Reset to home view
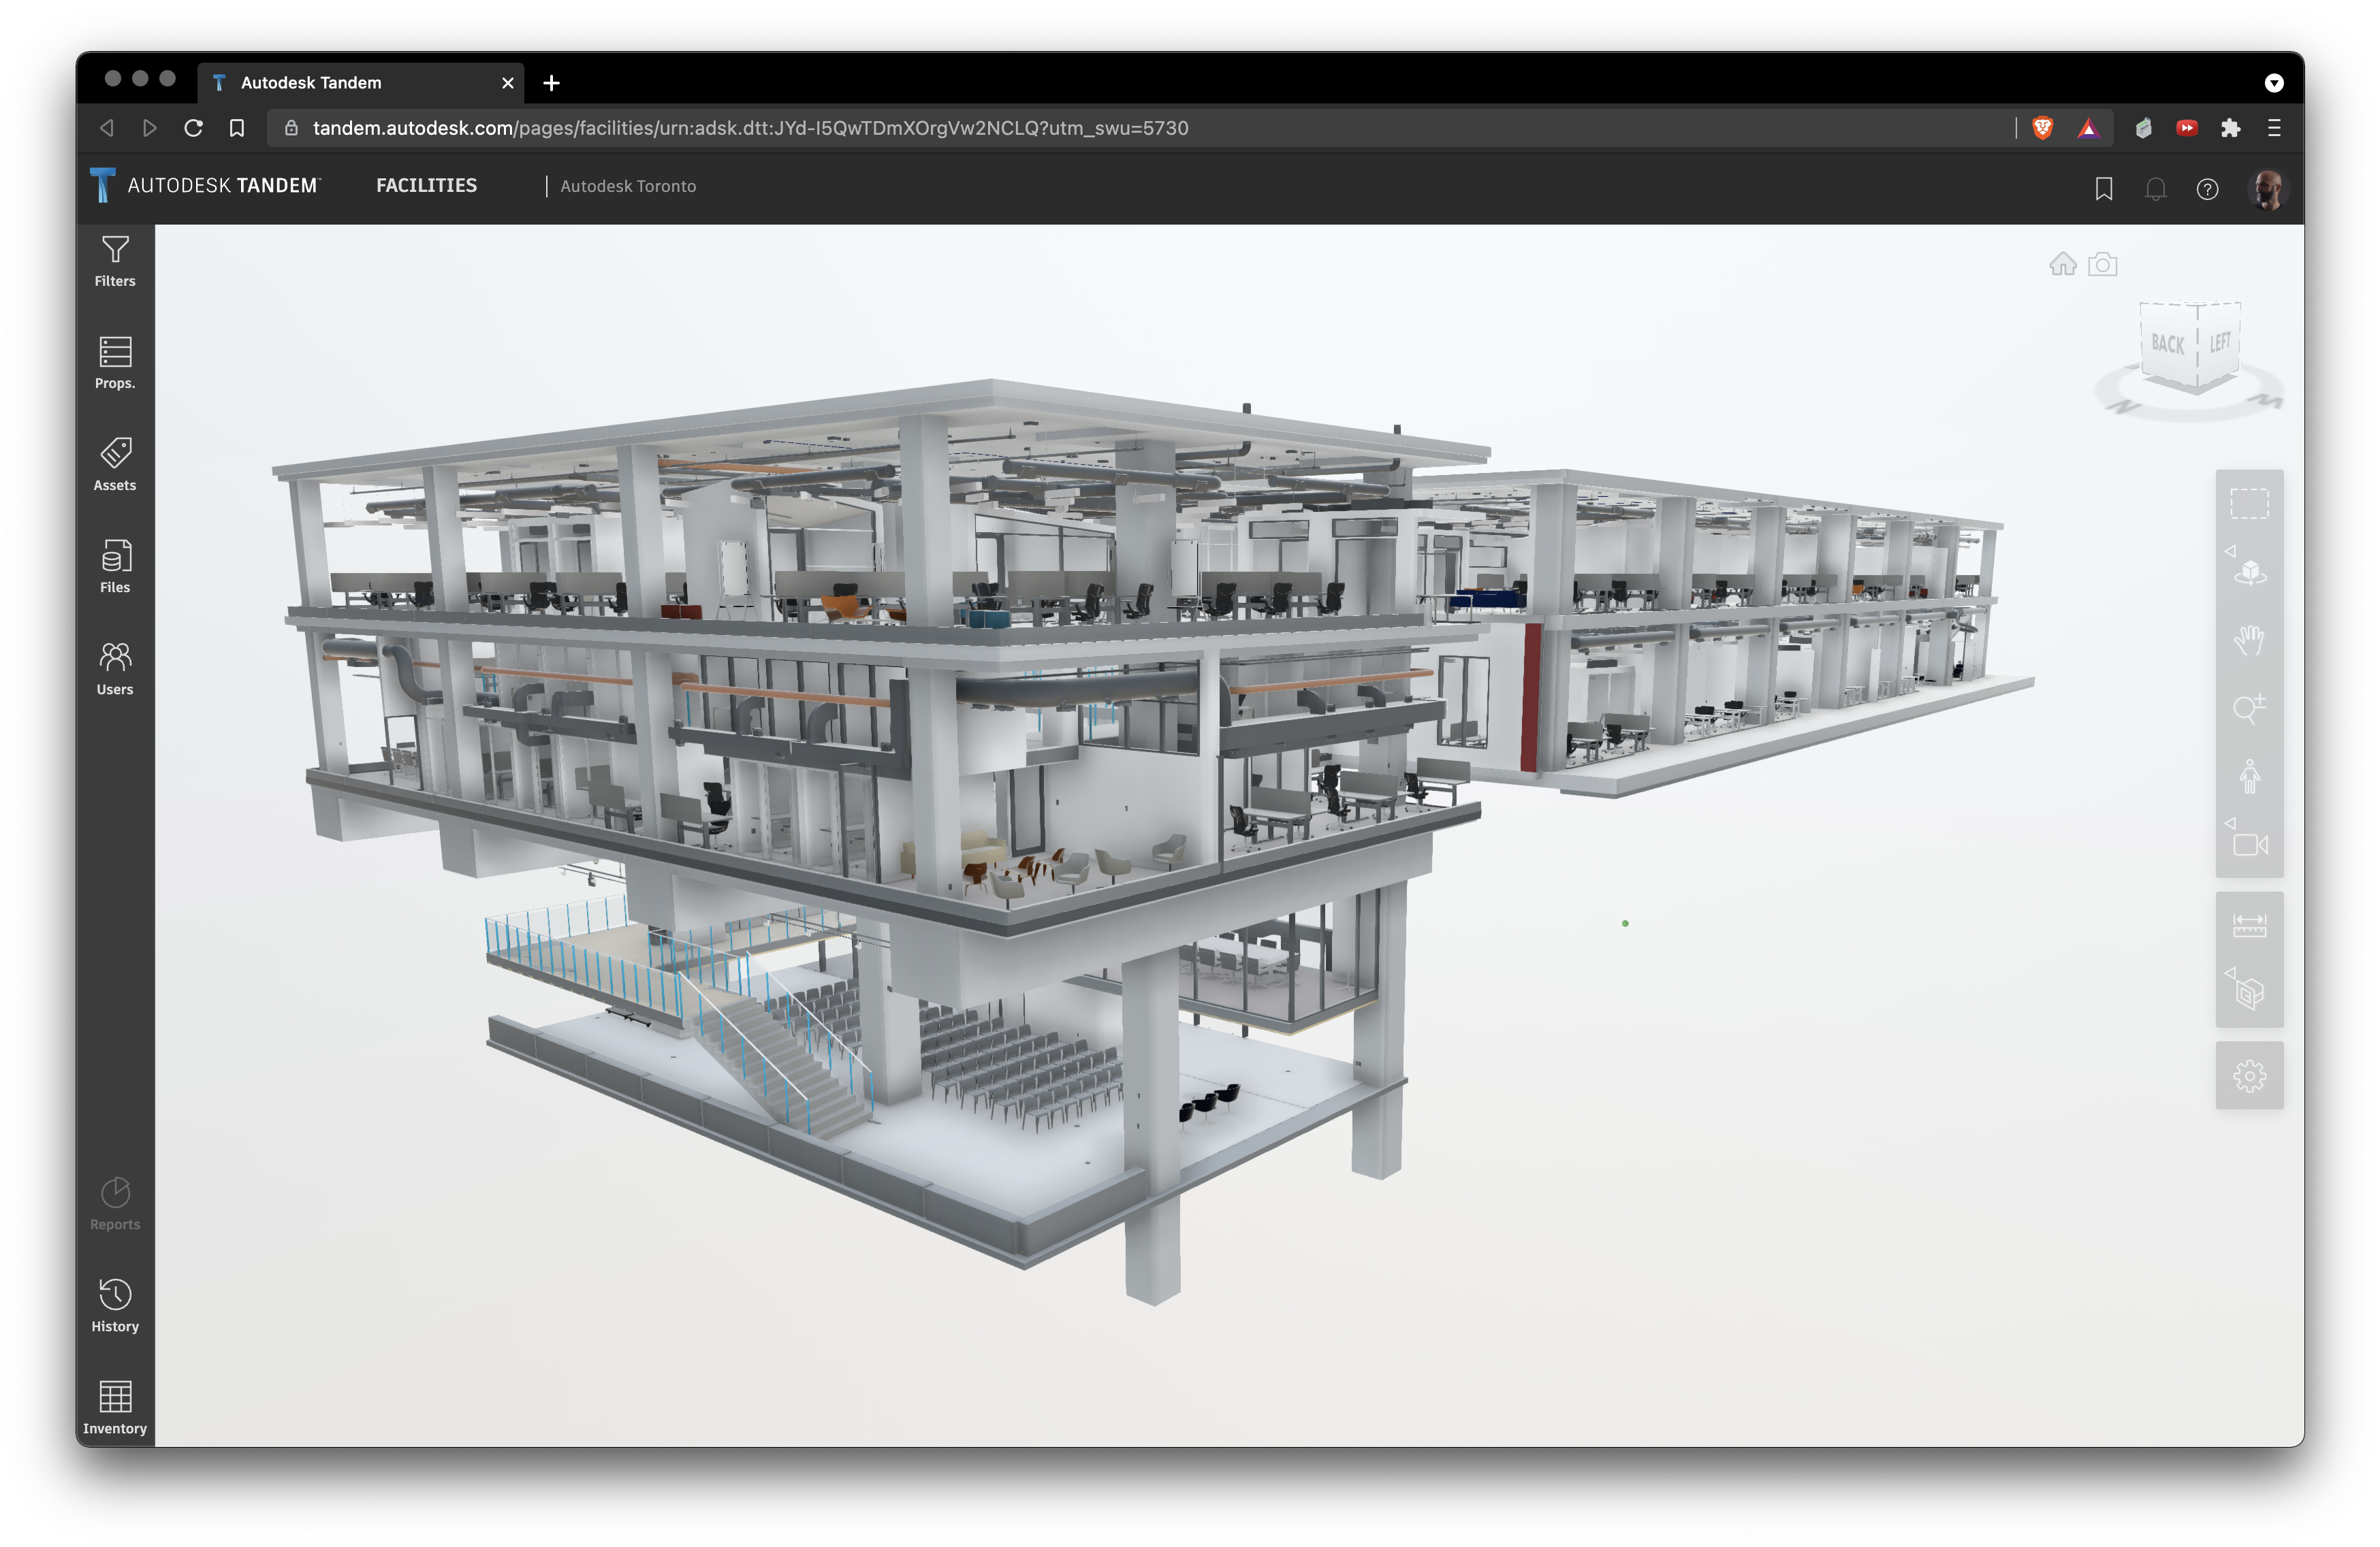2380x1547 pixels. click(2062, 264)
